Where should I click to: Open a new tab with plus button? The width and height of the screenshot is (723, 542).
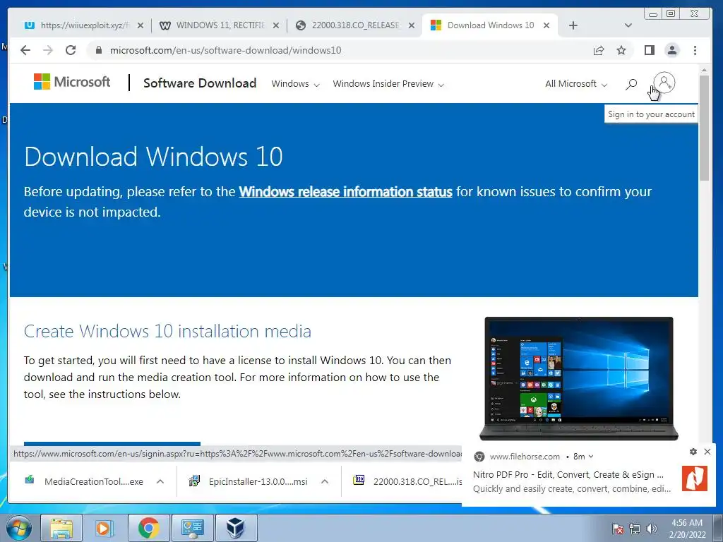[x=573, y=25]
